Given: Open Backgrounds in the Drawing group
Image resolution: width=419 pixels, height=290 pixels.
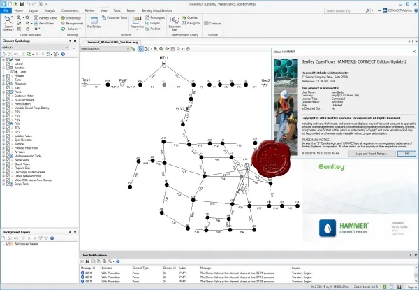Looking at the screenshot, I should 72,24.
